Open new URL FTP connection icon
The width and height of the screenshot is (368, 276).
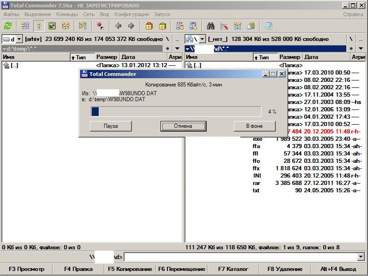click(x=193, y=26)
